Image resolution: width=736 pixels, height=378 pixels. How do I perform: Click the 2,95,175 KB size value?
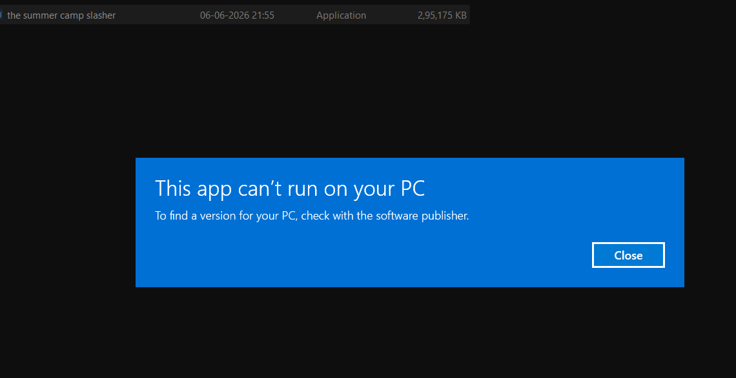click(x=442, y=15)
